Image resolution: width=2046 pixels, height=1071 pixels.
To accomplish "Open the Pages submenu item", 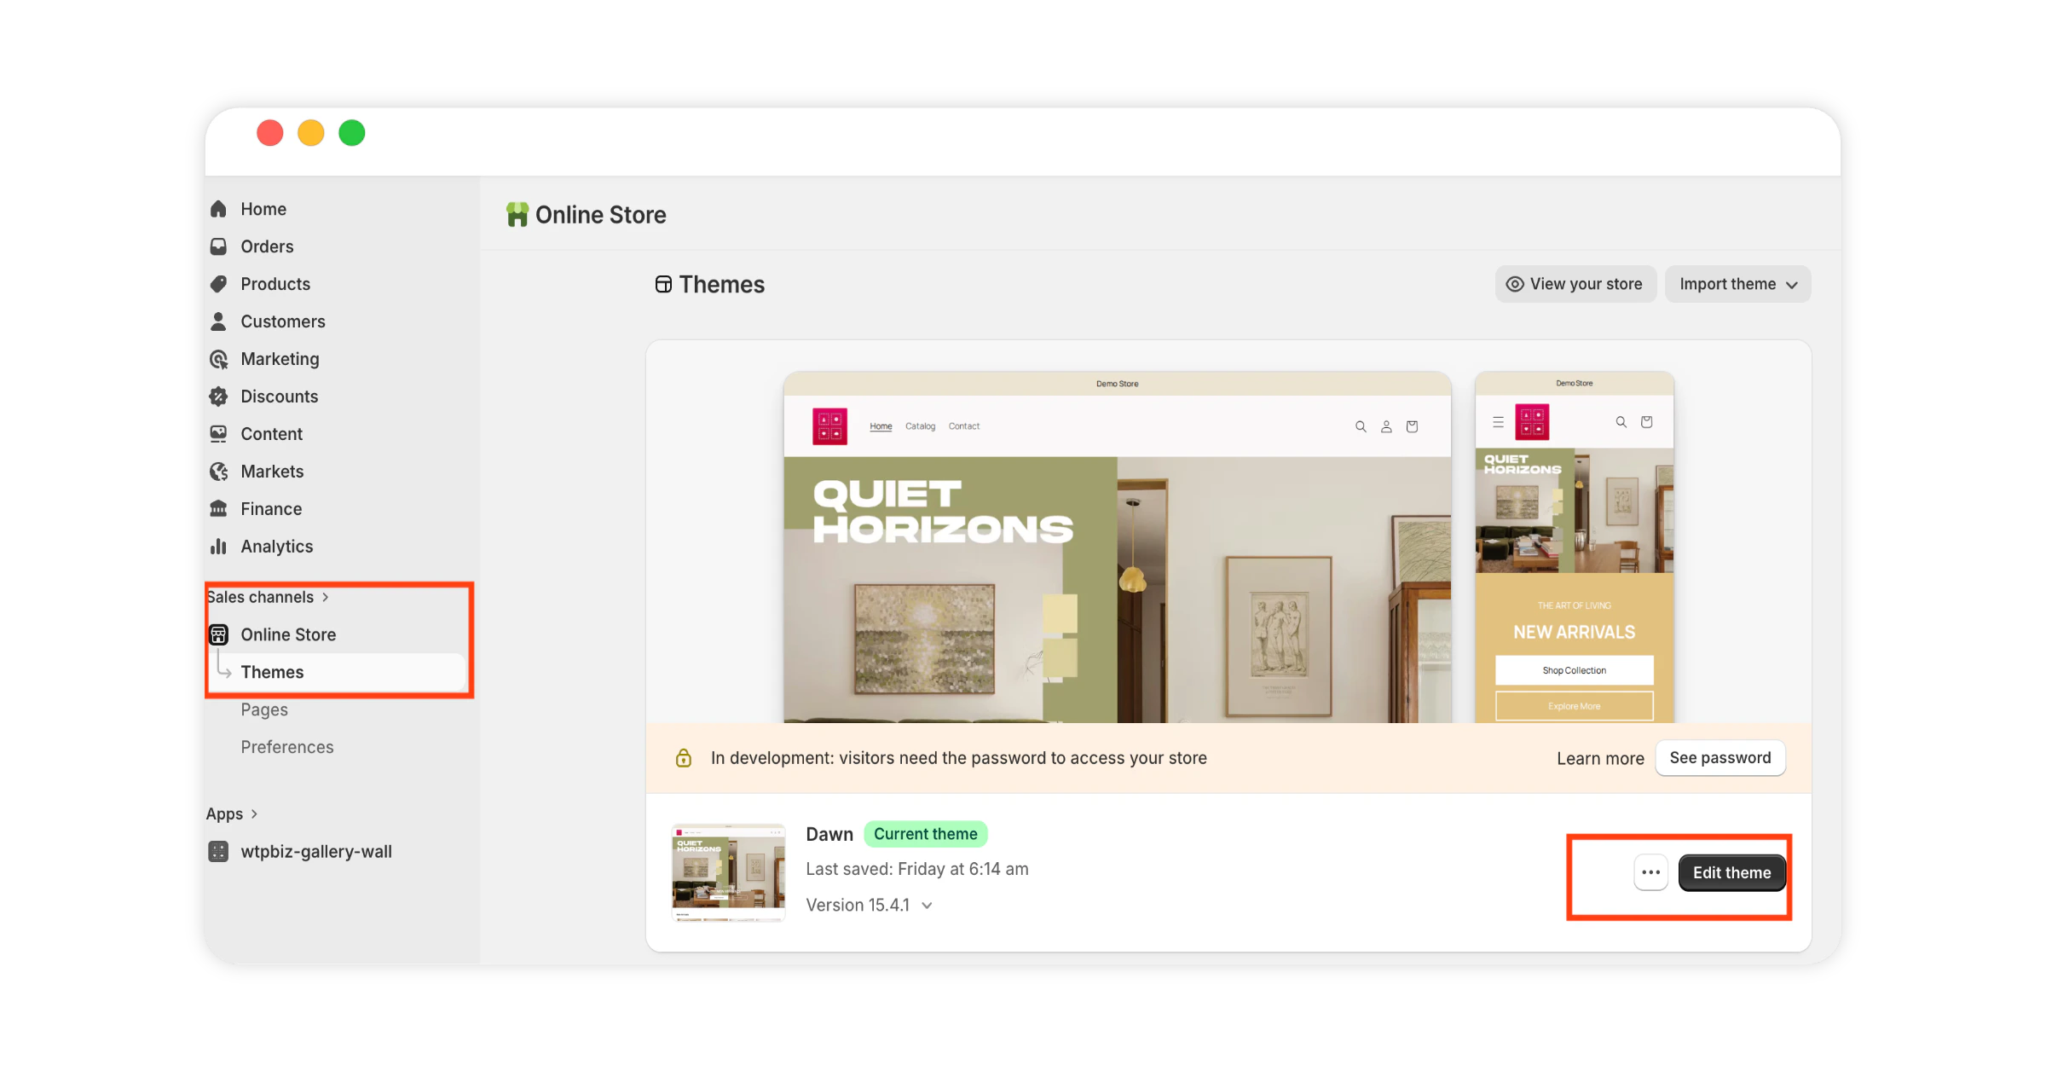I will point(264,709).
